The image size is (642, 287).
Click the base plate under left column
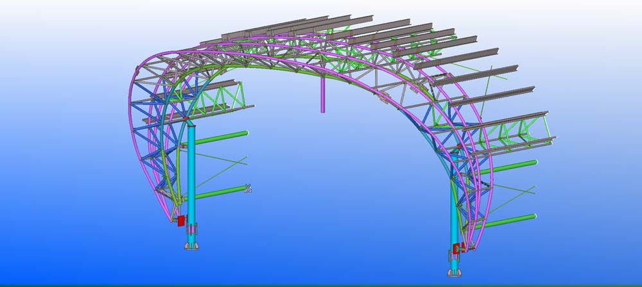(191, 247)
